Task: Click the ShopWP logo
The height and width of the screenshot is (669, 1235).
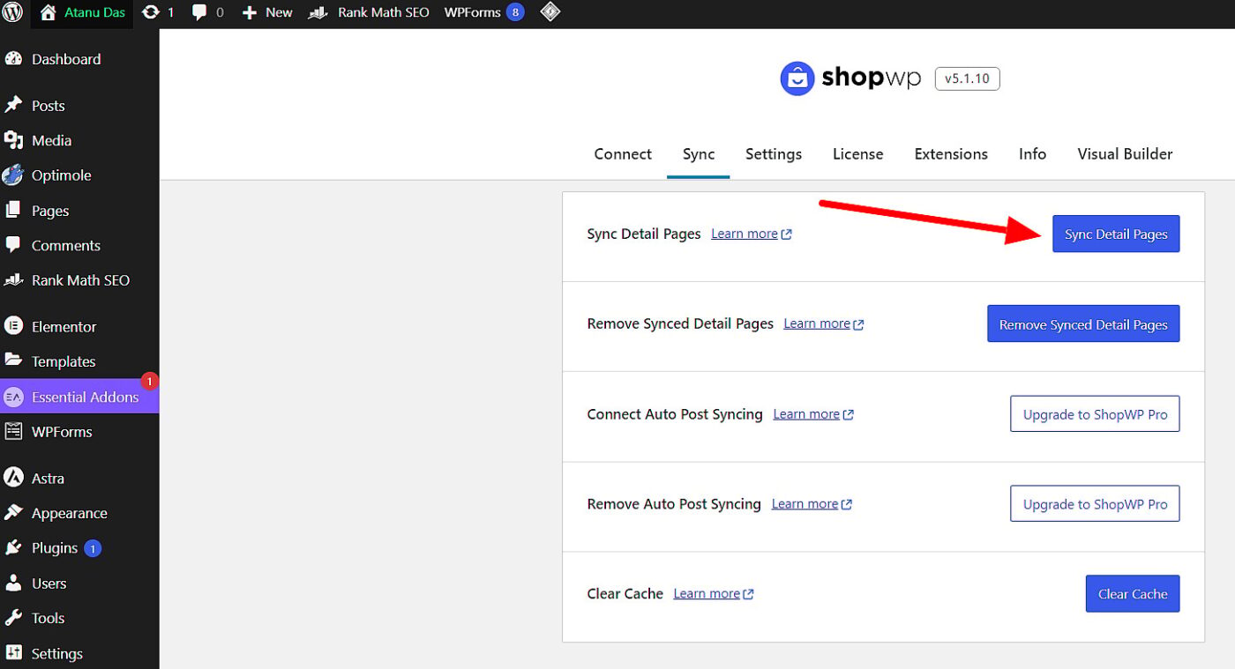Action: [850, 78]
